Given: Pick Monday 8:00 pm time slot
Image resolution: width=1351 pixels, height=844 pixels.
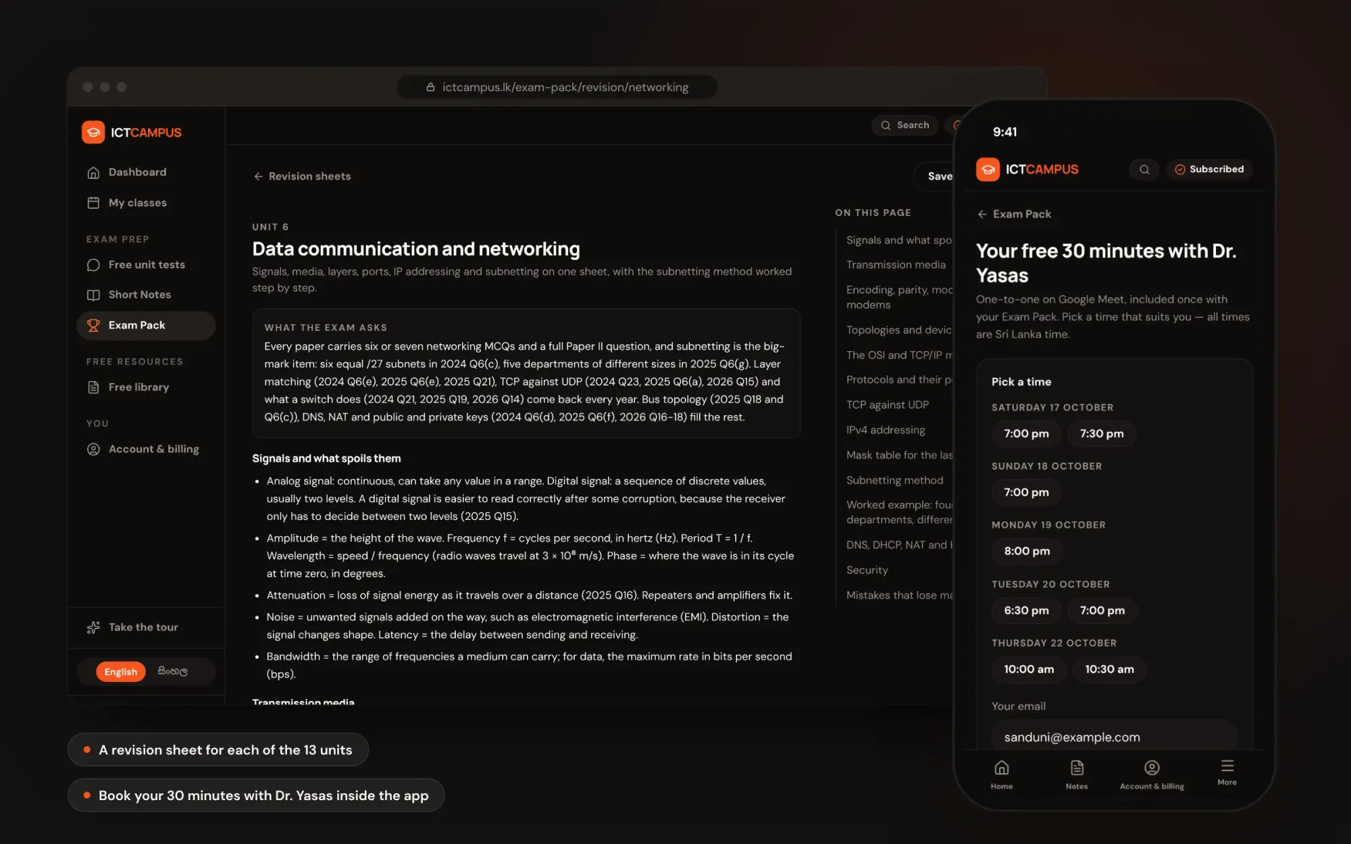Looking at the screenshot, I should pos(1027,551).
